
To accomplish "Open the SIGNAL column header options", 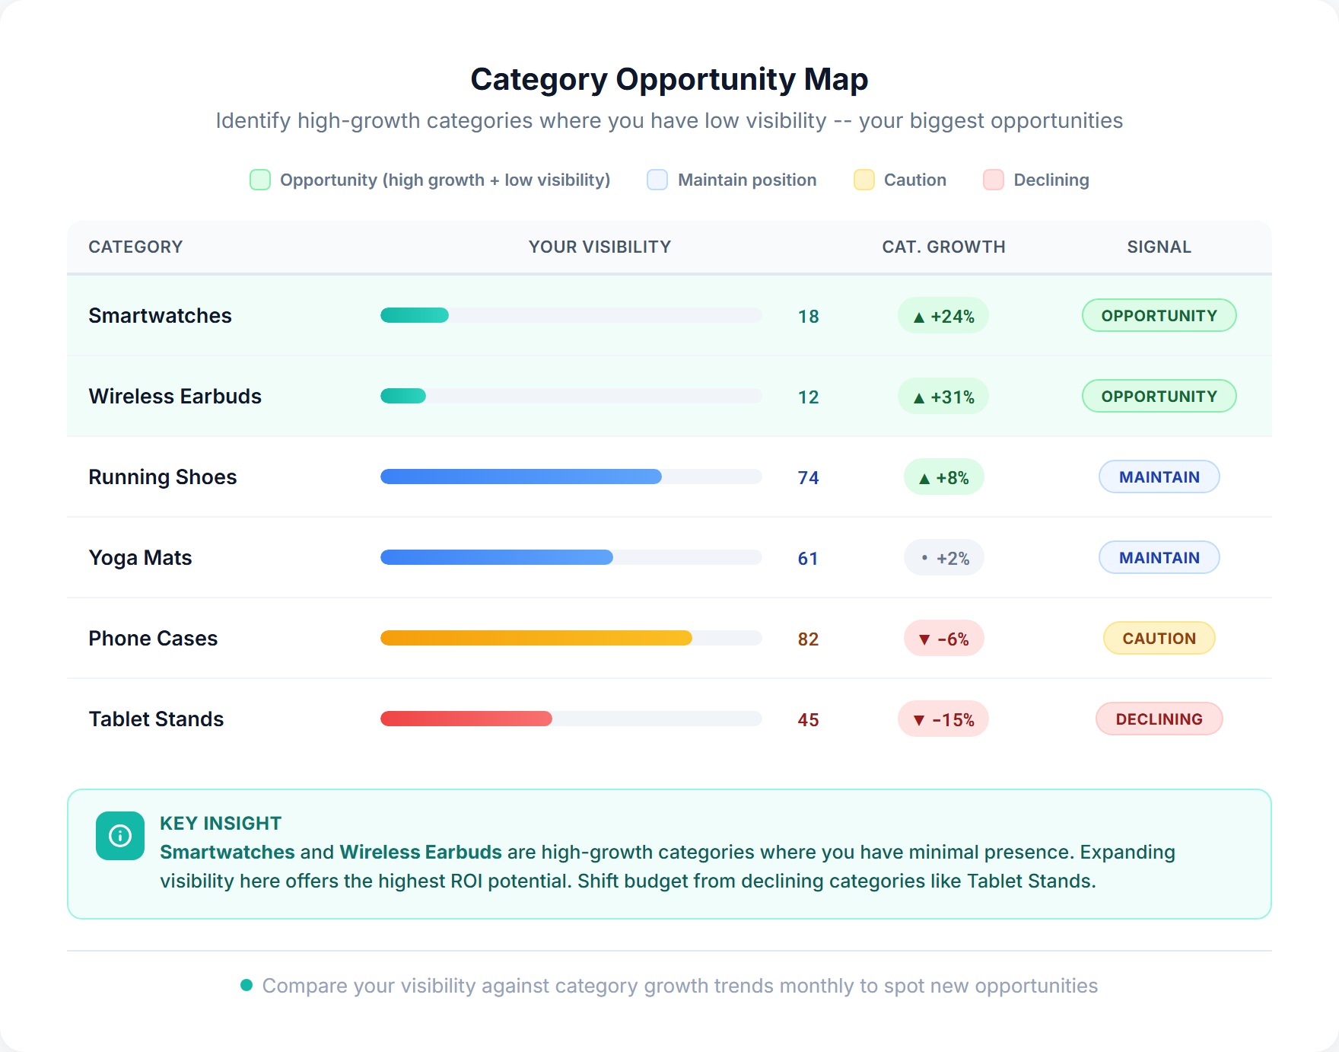I will click(x=1159, y=247).
